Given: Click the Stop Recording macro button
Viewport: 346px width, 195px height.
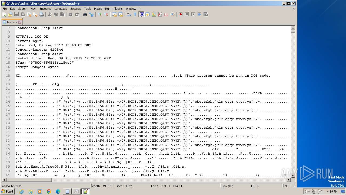Looking at the screenshot, I should point(187,14).
